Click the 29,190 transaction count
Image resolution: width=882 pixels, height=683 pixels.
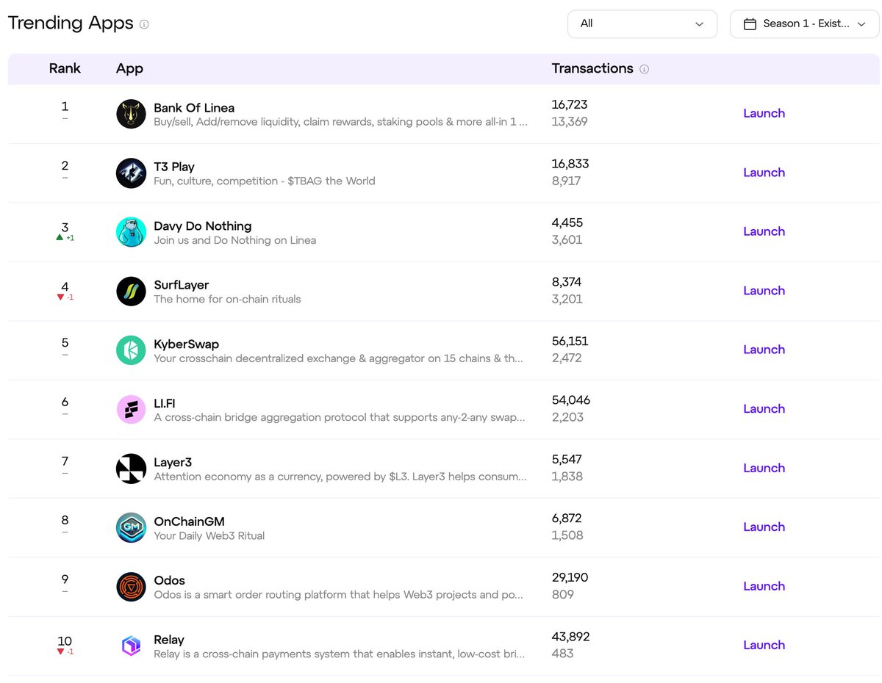570,577
